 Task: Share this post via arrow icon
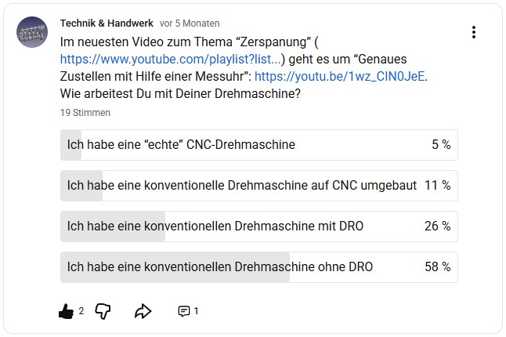143,311
